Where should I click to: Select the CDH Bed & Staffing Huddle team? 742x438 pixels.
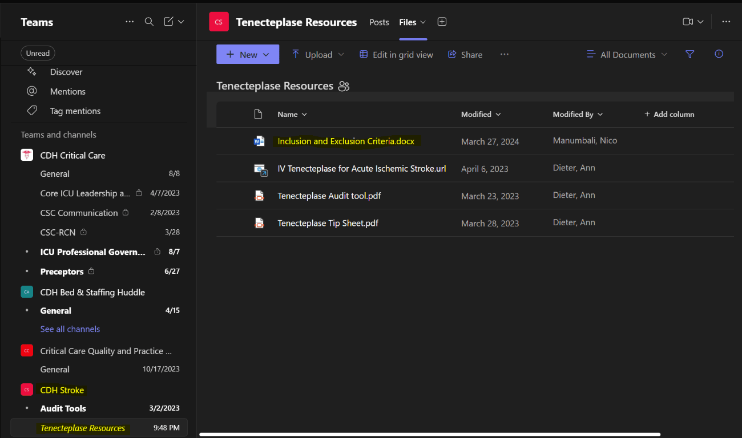pyautogui.click(x=92, y=292)
